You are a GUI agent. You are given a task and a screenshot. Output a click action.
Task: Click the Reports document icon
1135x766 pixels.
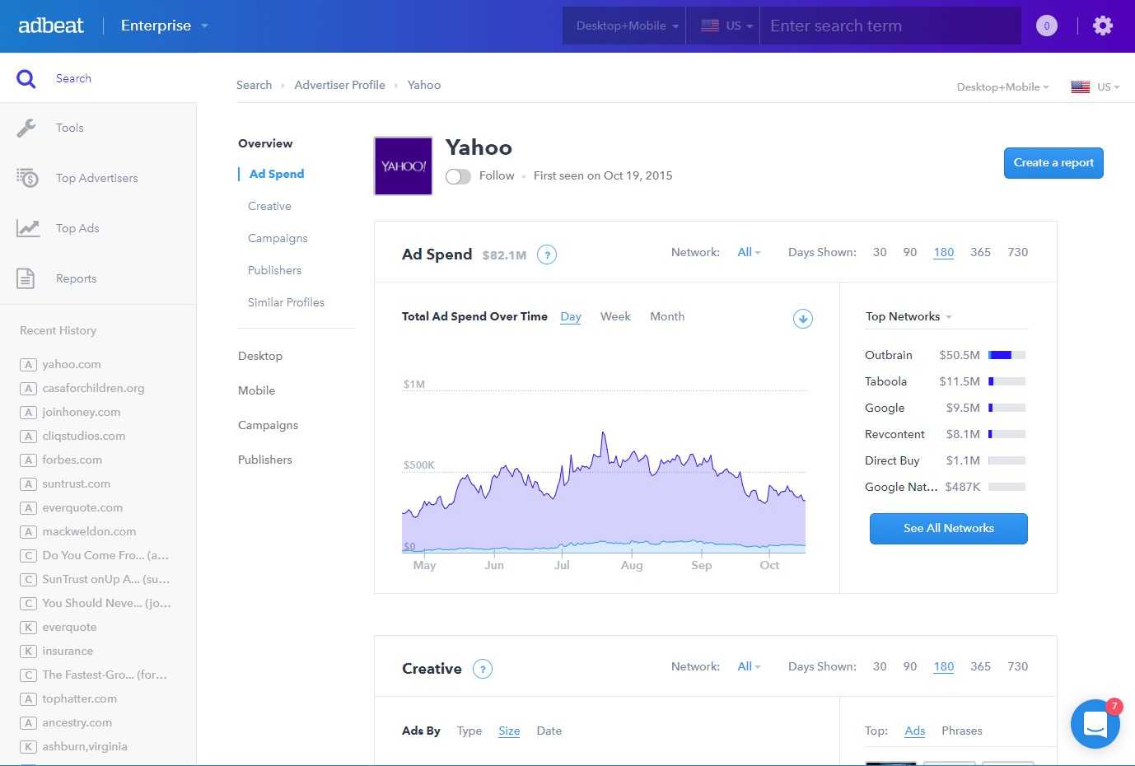point(26,278)
